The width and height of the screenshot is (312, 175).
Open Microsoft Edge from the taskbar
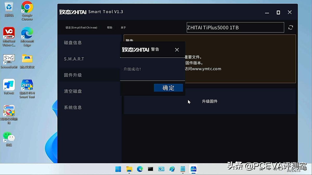140,169
